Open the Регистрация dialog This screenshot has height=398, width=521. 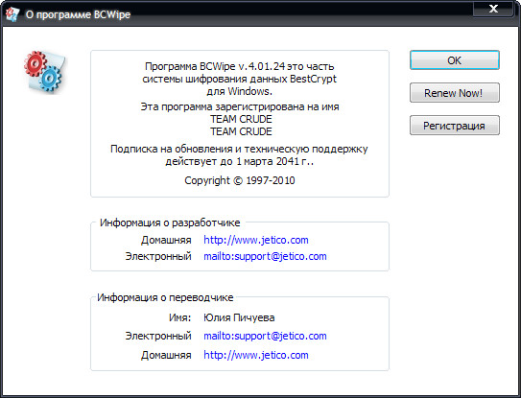454,126
